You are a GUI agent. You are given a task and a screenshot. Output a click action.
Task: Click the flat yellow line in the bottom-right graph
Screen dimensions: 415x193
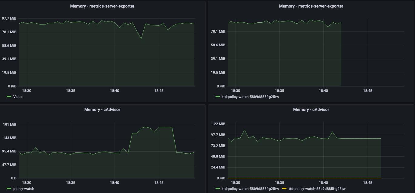point(303,178)
